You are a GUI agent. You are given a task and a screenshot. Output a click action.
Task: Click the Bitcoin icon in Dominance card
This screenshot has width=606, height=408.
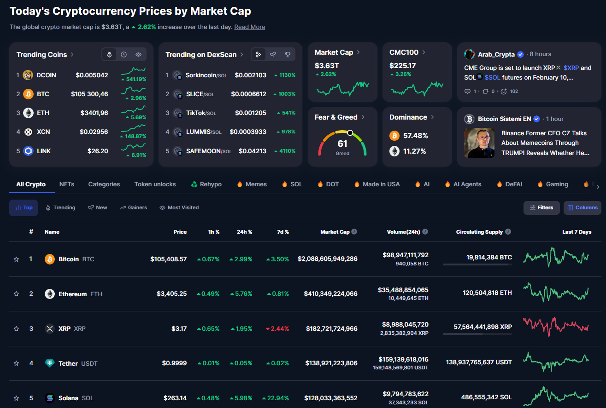coord(394,136)
